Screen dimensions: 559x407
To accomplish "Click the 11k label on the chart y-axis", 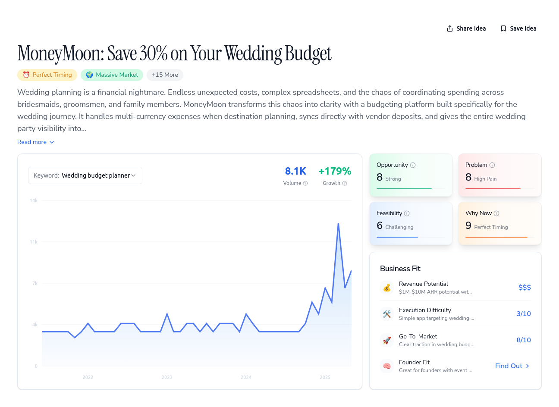I will click(34, 242).
